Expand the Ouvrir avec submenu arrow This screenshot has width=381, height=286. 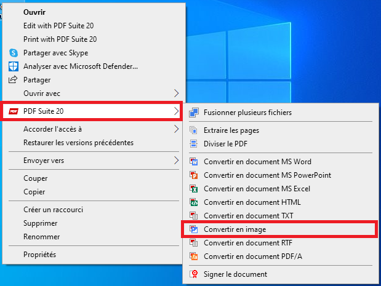pyautogui.click(x=177, y=93)
